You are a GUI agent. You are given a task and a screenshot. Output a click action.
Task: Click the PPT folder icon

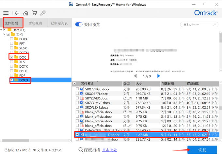[x=16, y=43]
